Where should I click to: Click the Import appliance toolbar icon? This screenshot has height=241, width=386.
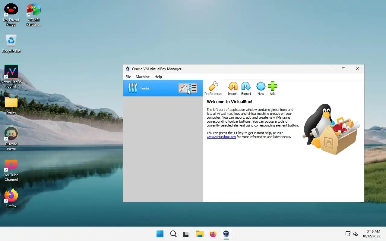tap(233, 89)
